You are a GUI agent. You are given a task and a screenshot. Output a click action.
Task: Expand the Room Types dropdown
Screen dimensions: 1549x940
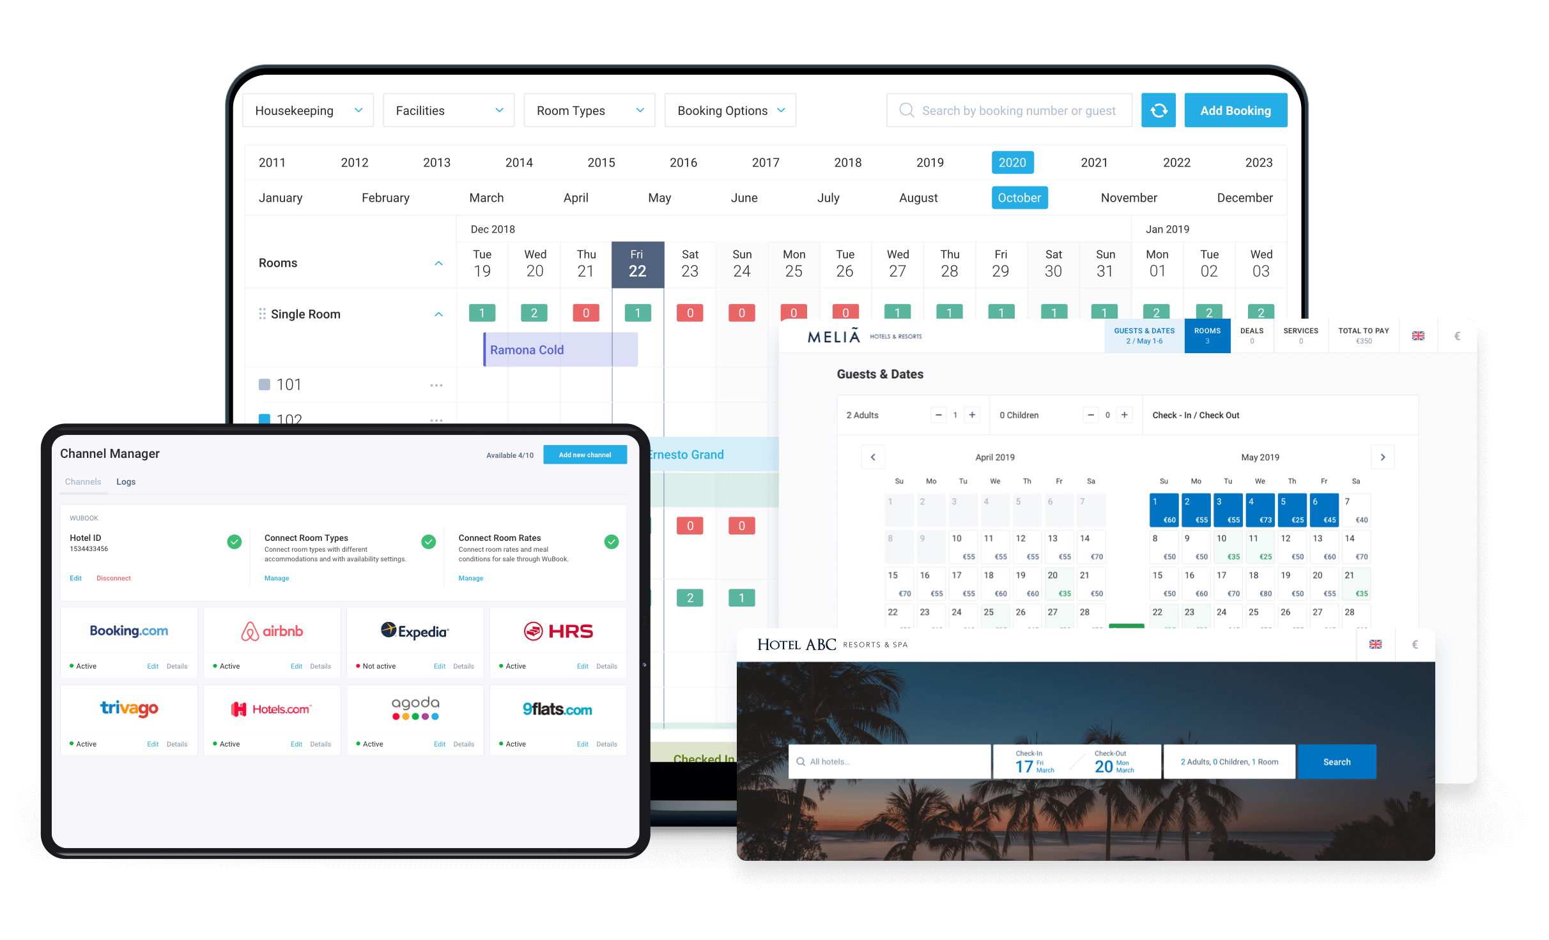coord(587,109)
